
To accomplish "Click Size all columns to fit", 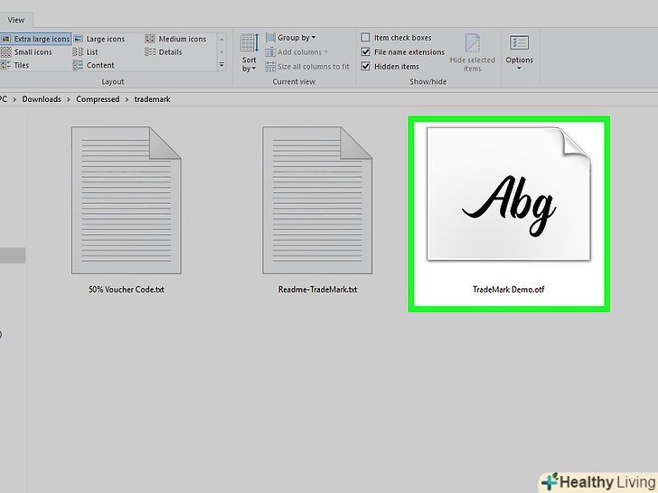I will 307,66.
